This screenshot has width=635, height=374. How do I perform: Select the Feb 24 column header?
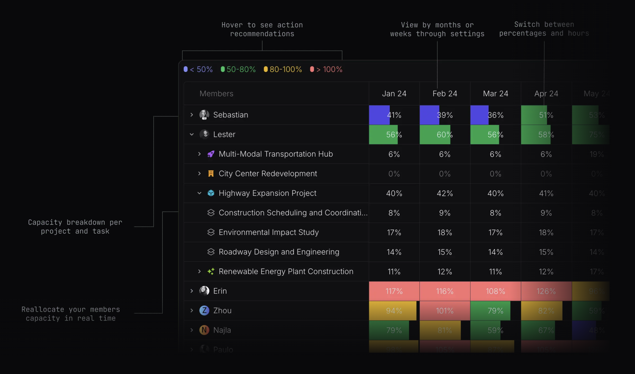point(445,94)
